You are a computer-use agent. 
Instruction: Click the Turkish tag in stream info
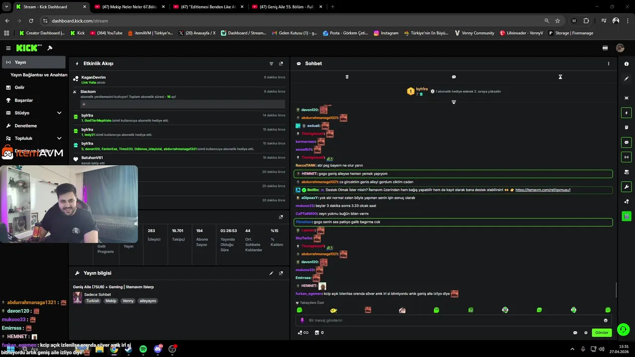93,301
